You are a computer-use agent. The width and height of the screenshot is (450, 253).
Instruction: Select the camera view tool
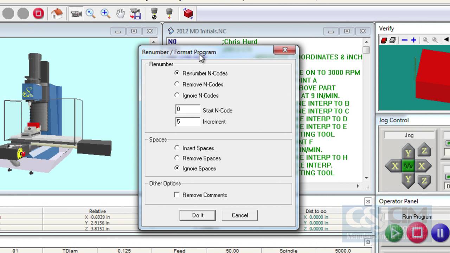coord(76,14)
